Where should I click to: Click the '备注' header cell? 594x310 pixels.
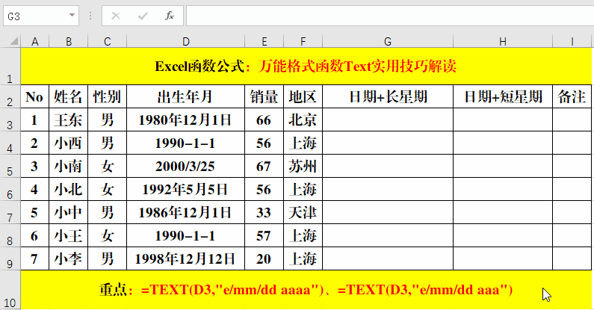572,96
